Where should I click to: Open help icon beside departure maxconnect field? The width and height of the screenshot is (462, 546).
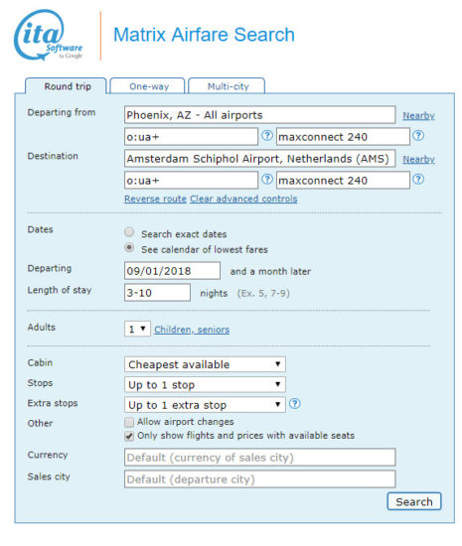pos(418,135)
